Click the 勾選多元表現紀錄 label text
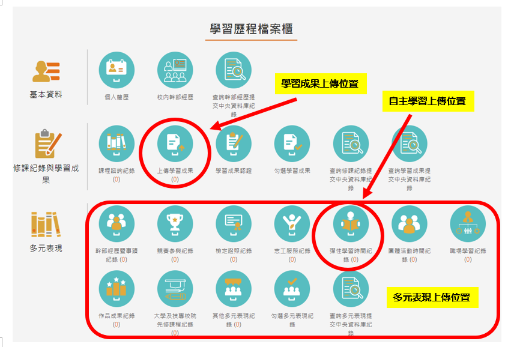The height and width of the screenshot is (347, 508). [292, 320]
